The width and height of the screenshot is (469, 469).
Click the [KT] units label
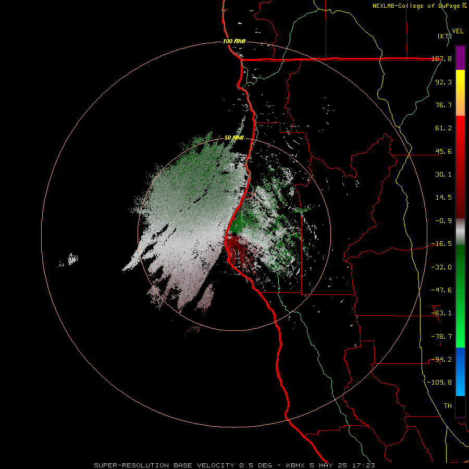point(445,36)
